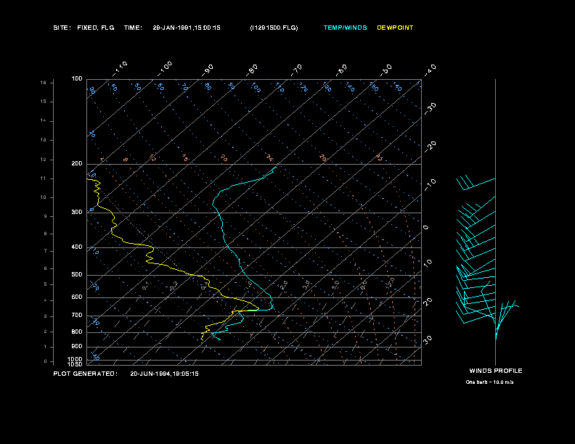Viewport: 575px width, 444px height.
Task: Click the -90 temperature label at top
Action: pos(208,70)
